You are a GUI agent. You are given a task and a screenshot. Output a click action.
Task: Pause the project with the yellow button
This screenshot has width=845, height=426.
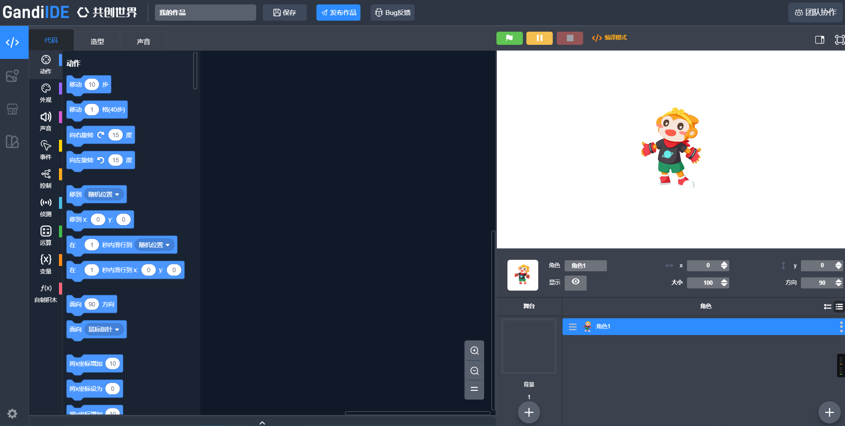pyautogui.click(x=539, y=38)
